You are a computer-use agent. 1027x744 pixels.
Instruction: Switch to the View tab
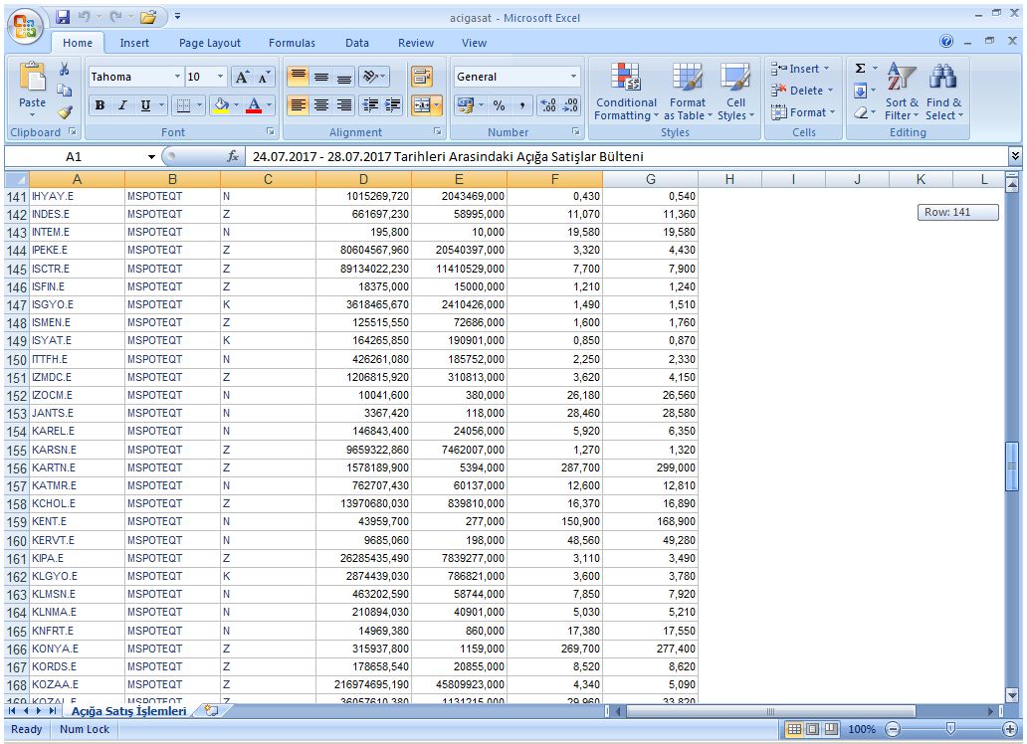pos(474,43)
